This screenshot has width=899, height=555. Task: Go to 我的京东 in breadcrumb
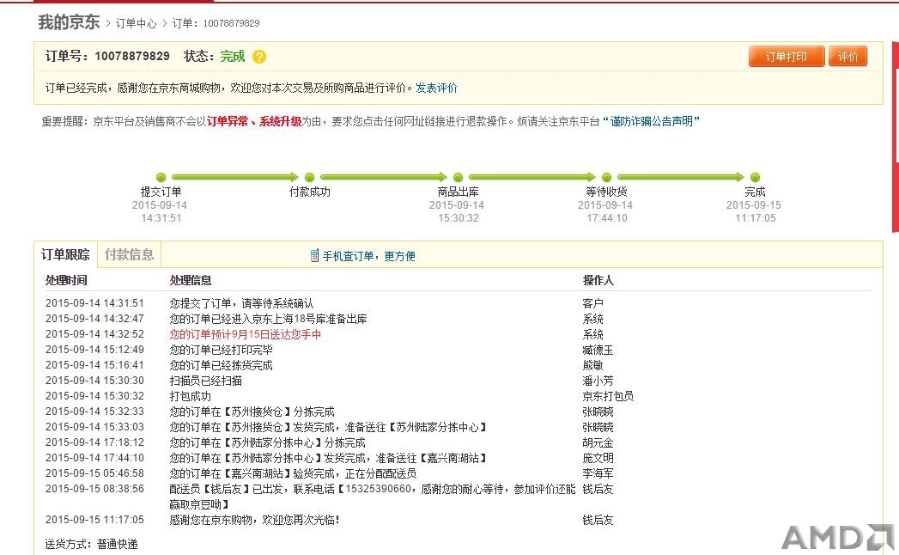point(69,21)
